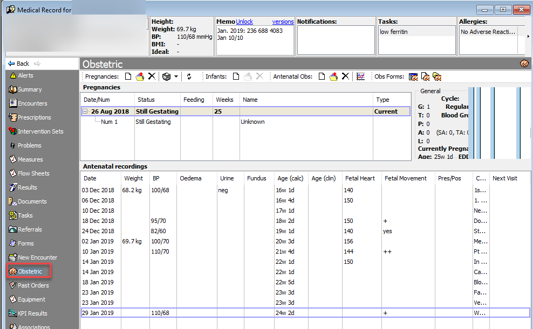Viewport: 533px width, 329px height.
Task: Create a new antenatal observation
Action: click(x=322, y=76)
